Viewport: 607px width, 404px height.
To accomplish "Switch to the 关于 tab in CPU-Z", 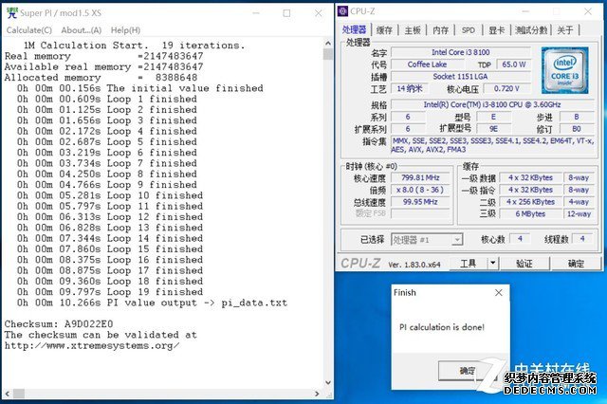I will 565,30.
